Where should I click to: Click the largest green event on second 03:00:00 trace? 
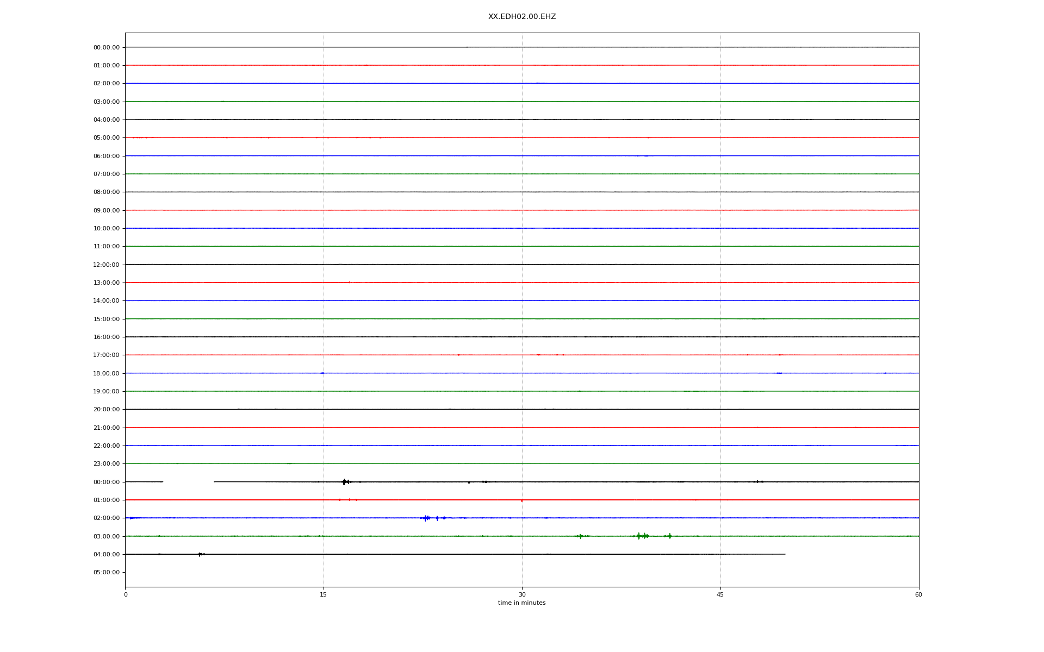[639, 536]
